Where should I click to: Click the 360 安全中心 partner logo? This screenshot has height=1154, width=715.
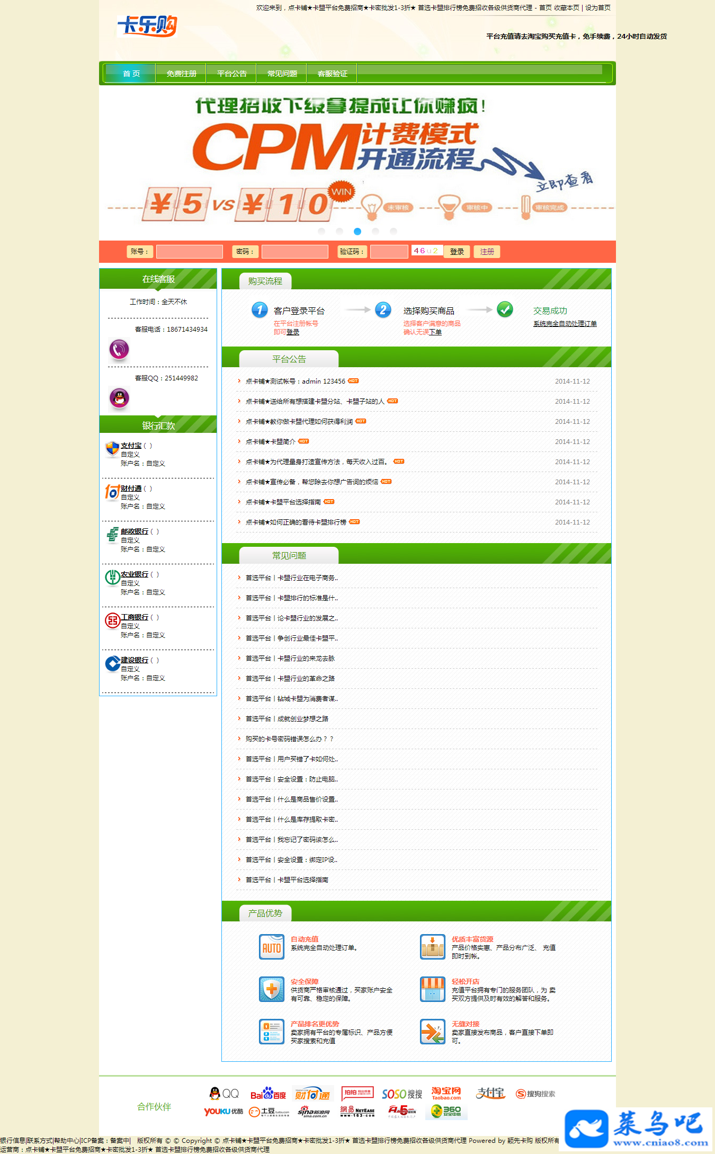[x=446, y=1111]
